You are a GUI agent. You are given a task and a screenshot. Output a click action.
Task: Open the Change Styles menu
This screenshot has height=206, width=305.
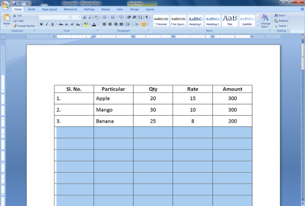265,21
